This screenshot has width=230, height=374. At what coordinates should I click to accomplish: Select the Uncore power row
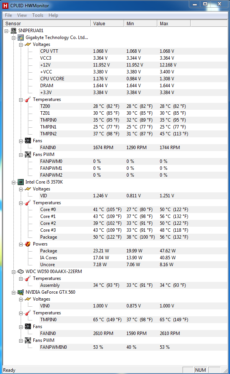(133, 265)
